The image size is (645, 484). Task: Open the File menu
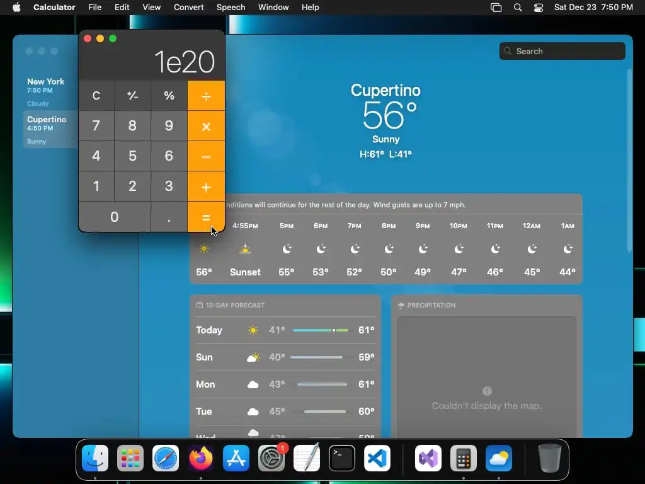point(95,8)
